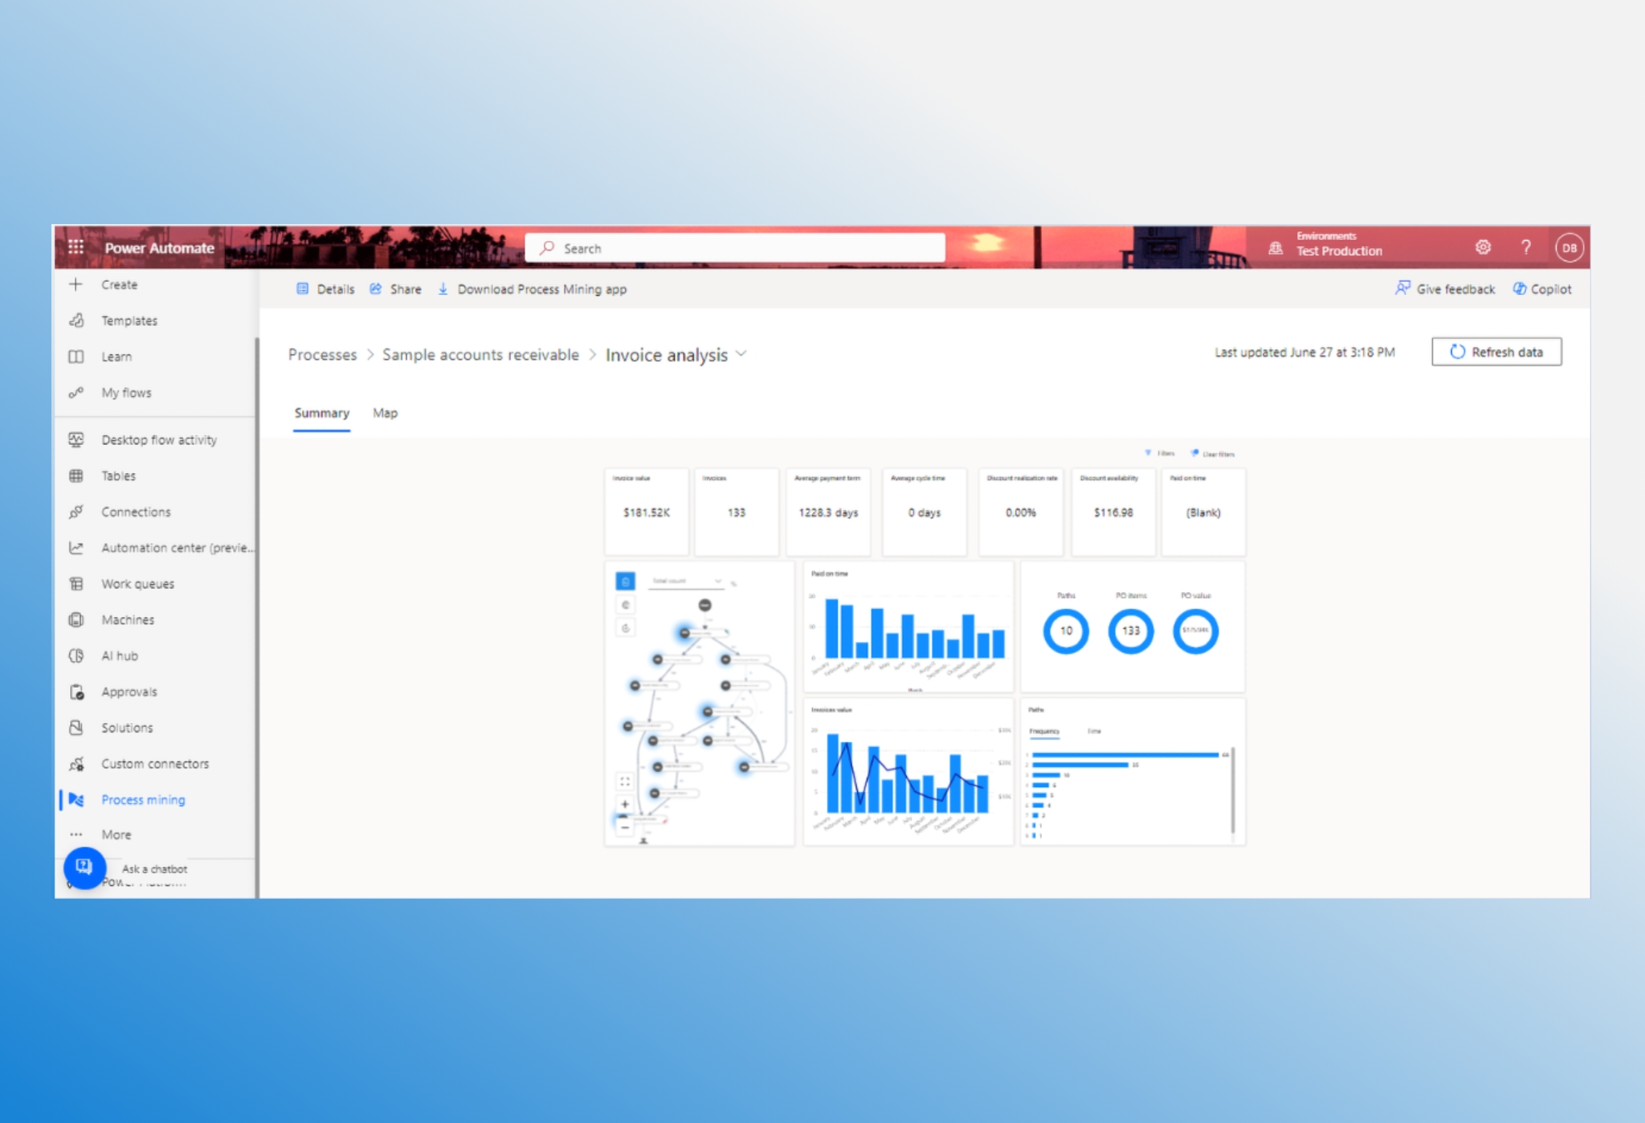Click the fit-to-screen map icon
This screenshot has height=1123, width=1645.
pyautogui.click(x=625, y=781)
